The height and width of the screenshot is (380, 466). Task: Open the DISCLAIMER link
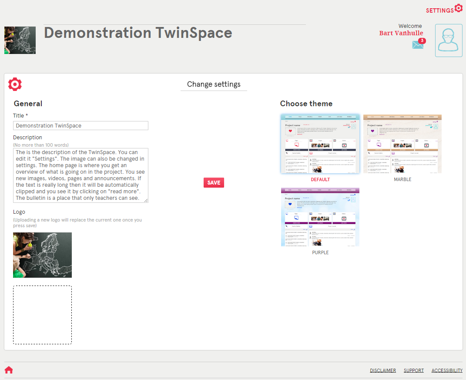tap(383, 370)
